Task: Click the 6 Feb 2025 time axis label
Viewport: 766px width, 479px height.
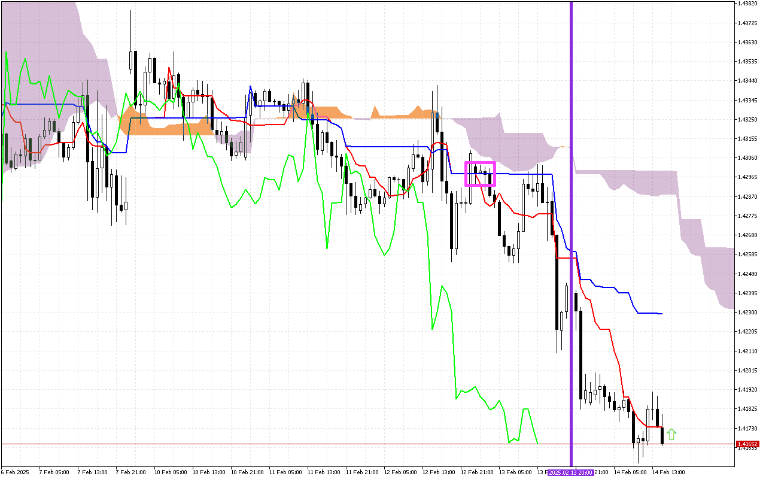Action: click(x=16, y=472)
